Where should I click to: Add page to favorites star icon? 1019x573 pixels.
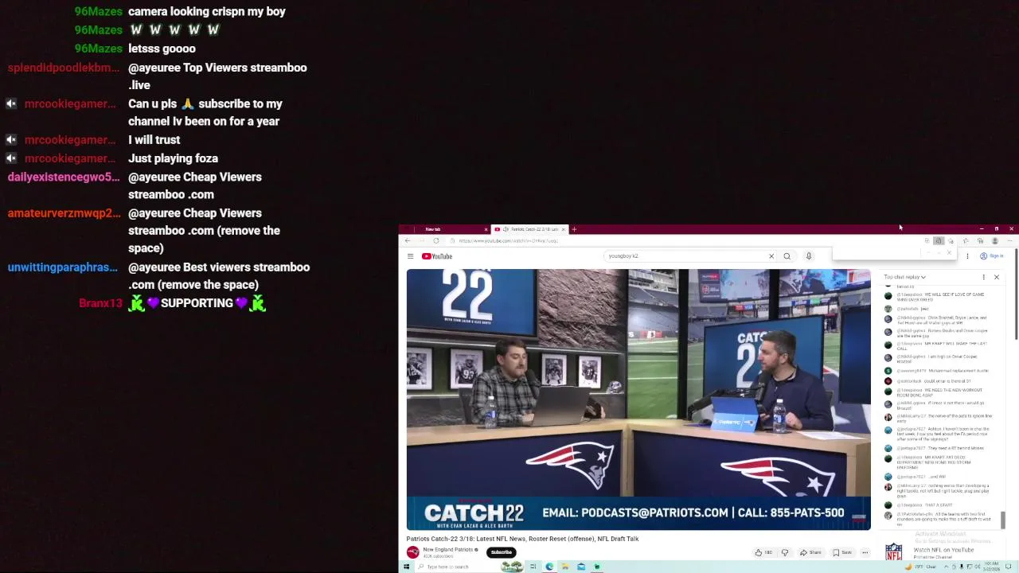pos(951,240)
